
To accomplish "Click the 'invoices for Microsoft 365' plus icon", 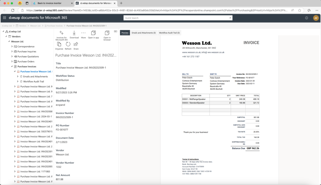I will (61, 33).
